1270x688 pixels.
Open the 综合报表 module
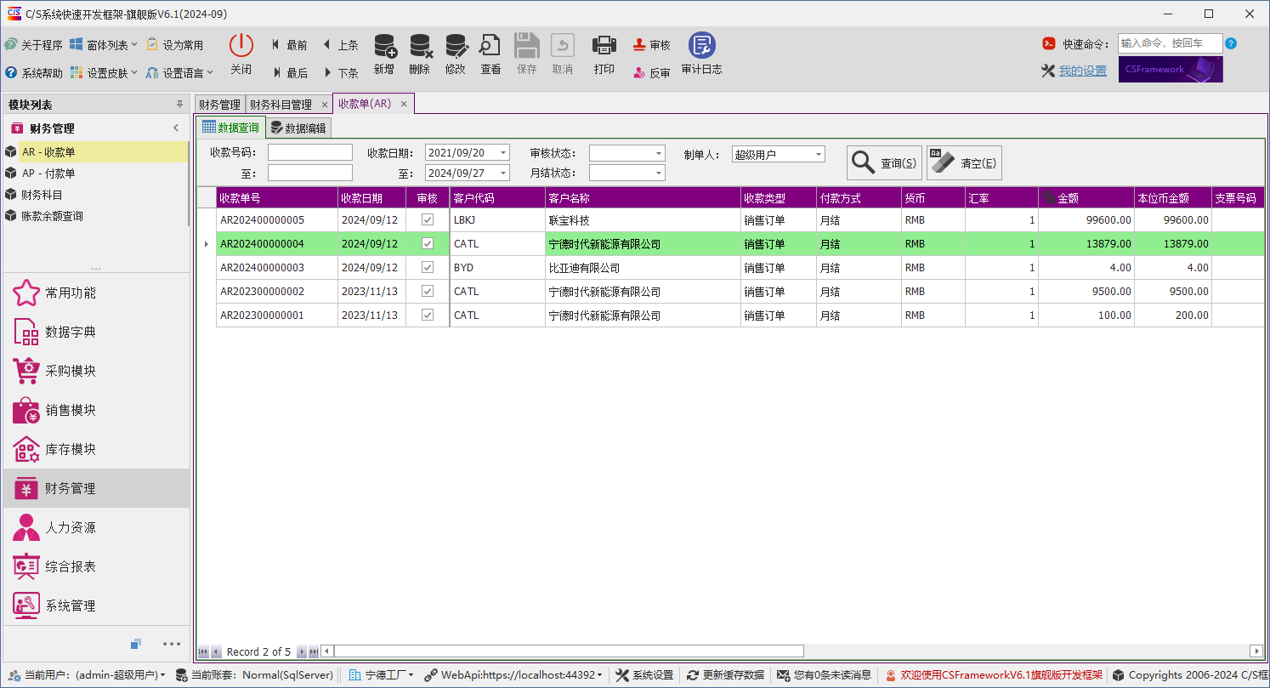tap(95, 566)
